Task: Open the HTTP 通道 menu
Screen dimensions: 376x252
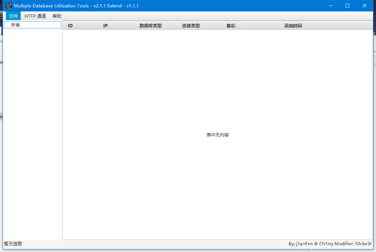Action: [x=35, y=16]
